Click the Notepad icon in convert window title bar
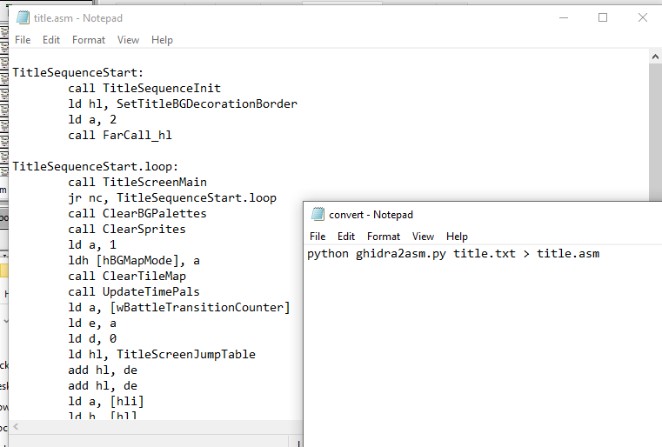662x447 pixels. click(318, 214)
